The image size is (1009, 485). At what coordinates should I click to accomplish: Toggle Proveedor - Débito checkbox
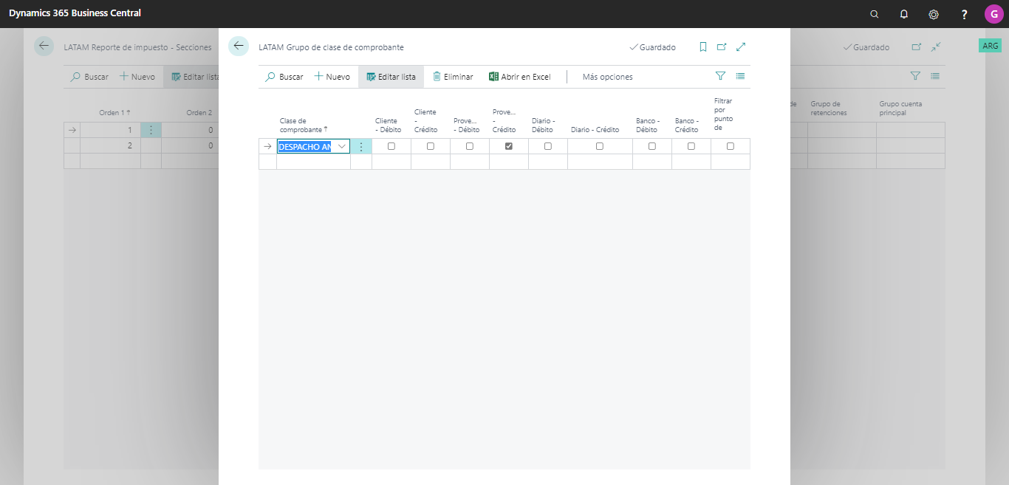click(470, 146)
